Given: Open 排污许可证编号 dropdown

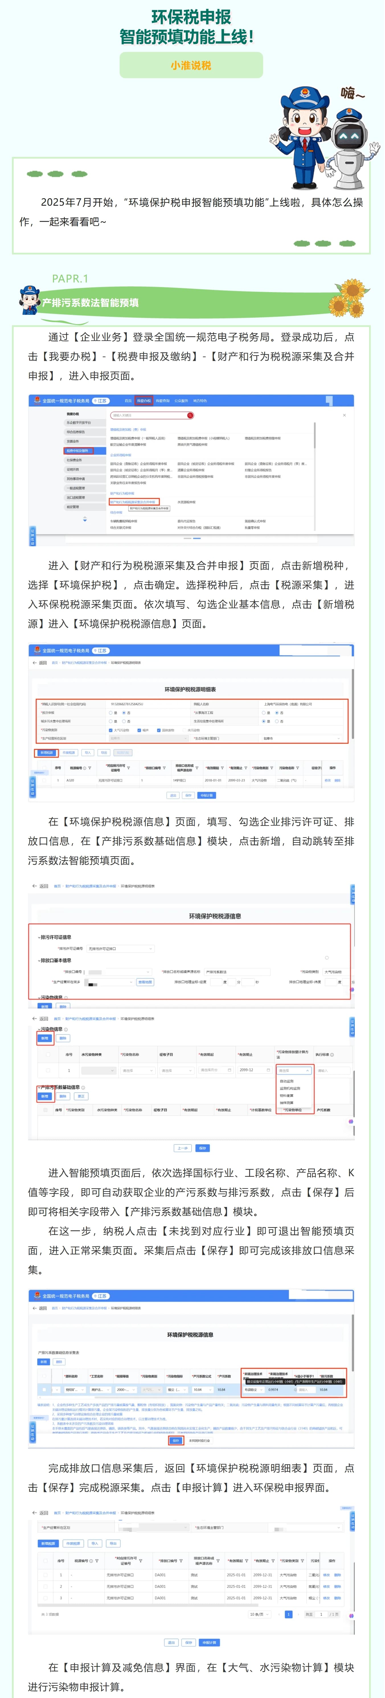Looking at the screenshot, I should pyautogui.click(x=120, y=948).
